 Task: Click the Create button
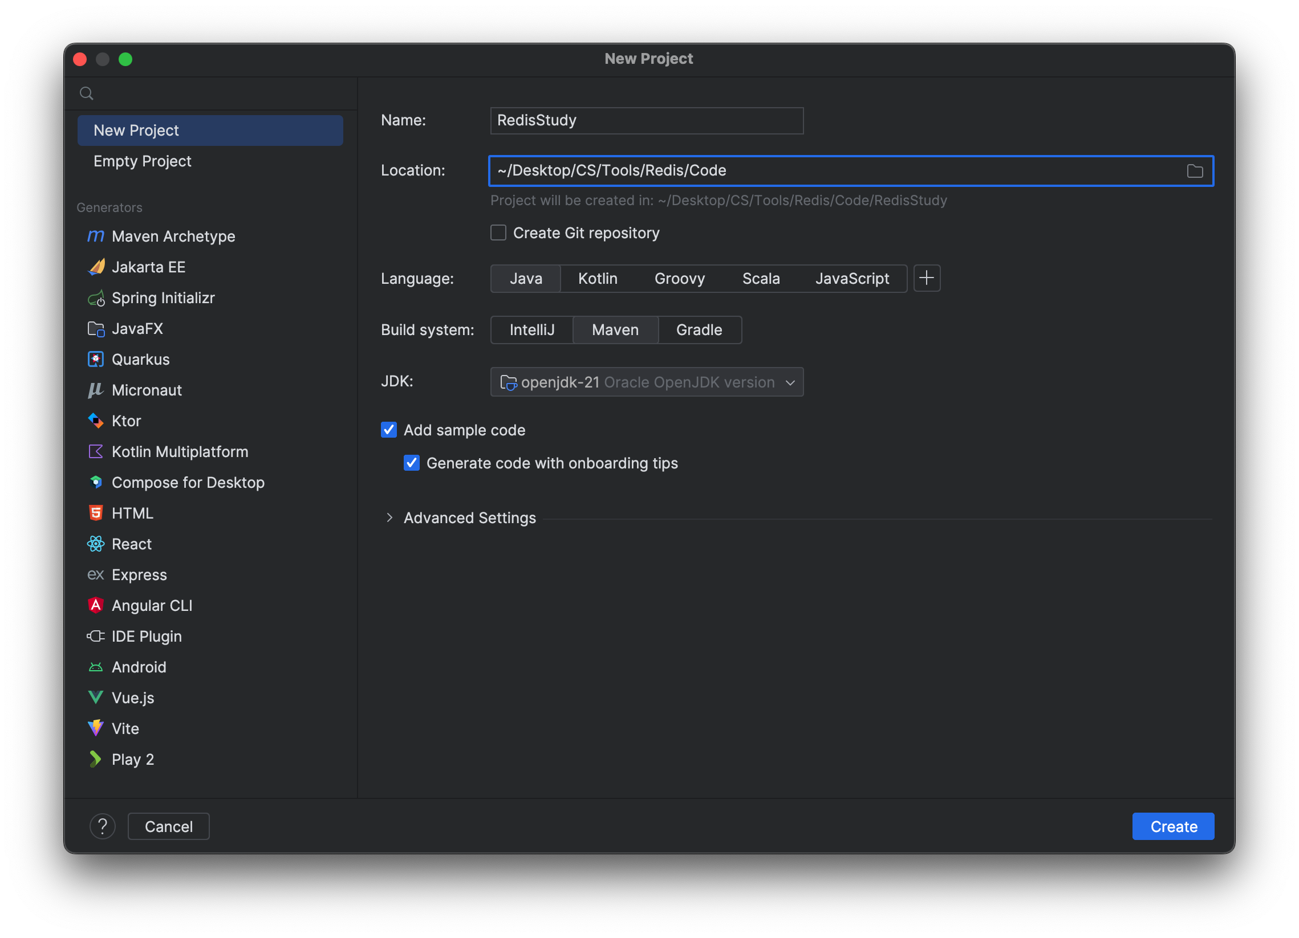[x=1174, y=826]
